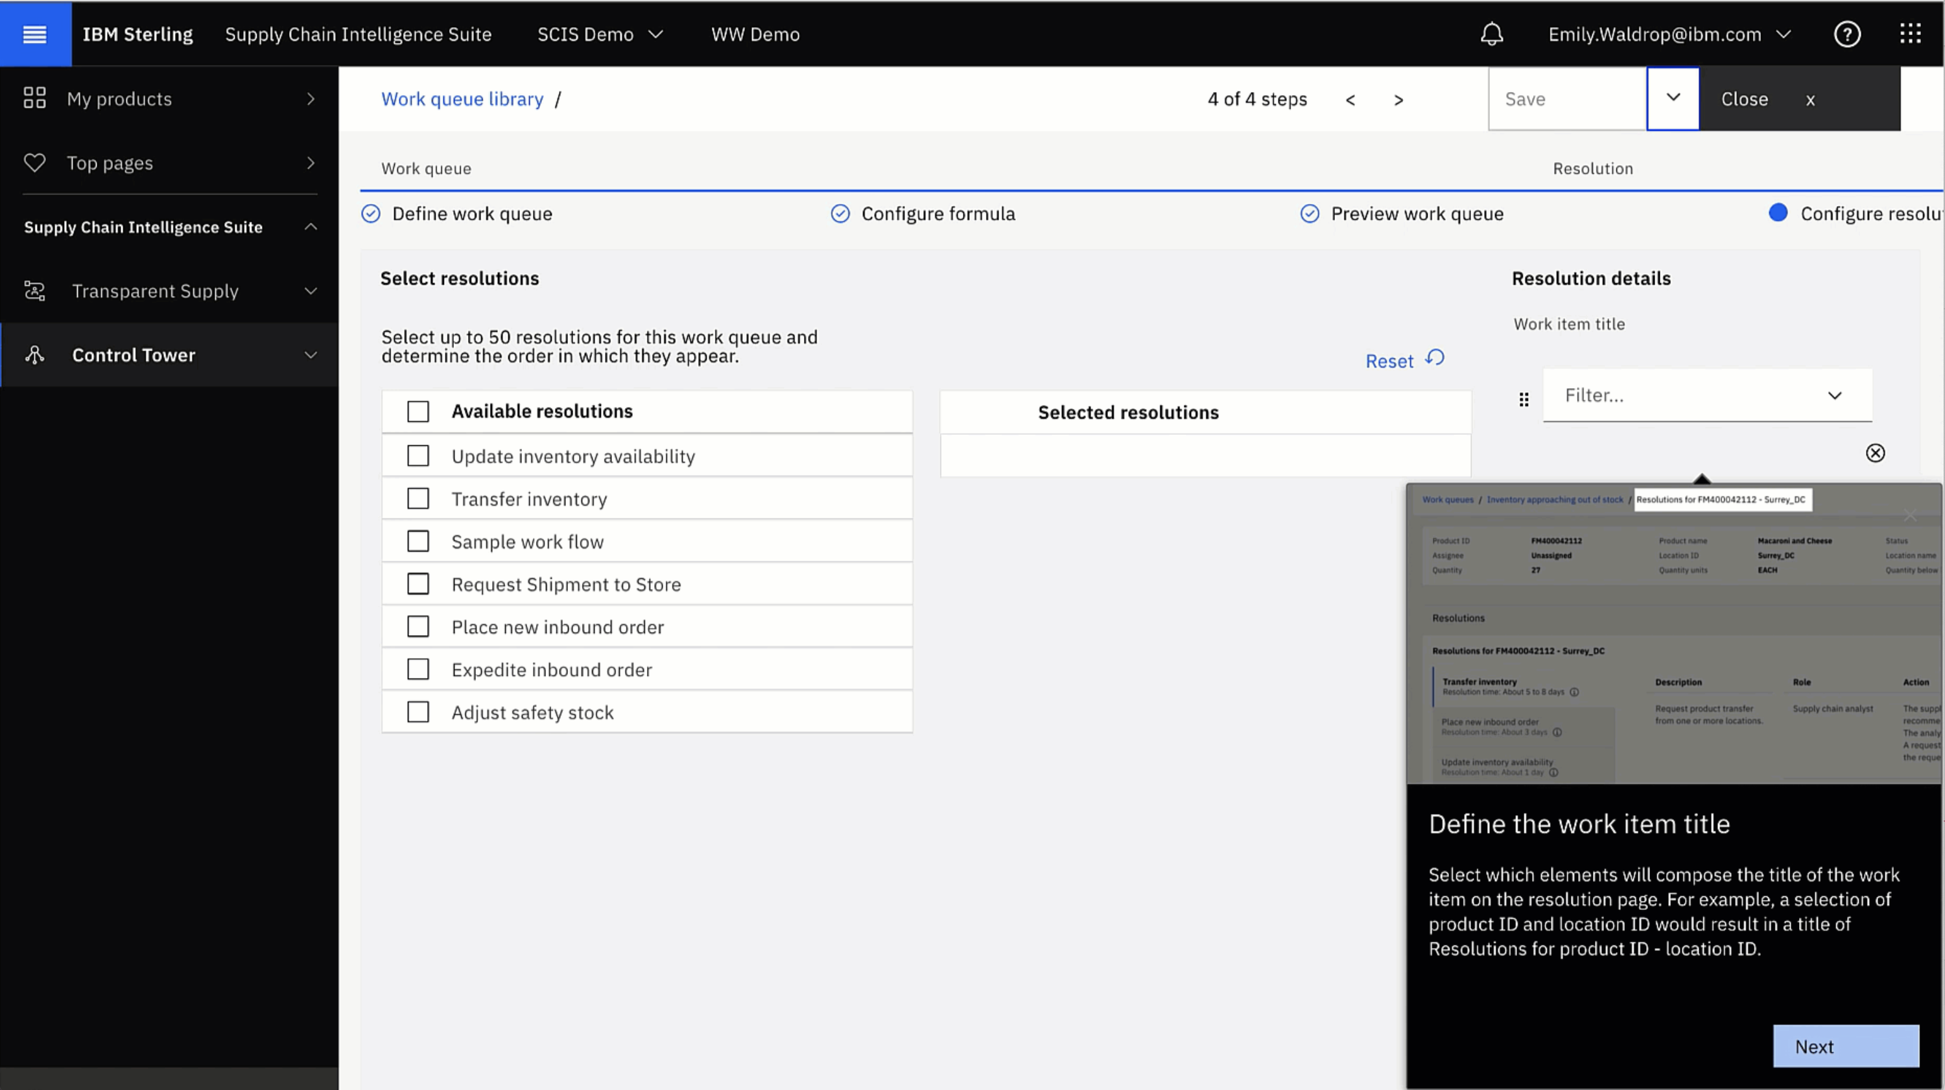Click the drag handle beside Filter field

click(x=1524, y=399)
